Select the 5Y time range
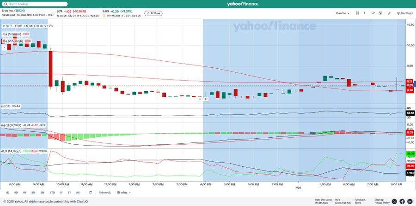Image resolution: width=416 pixels, height=206 pixels. coord(69,193)
